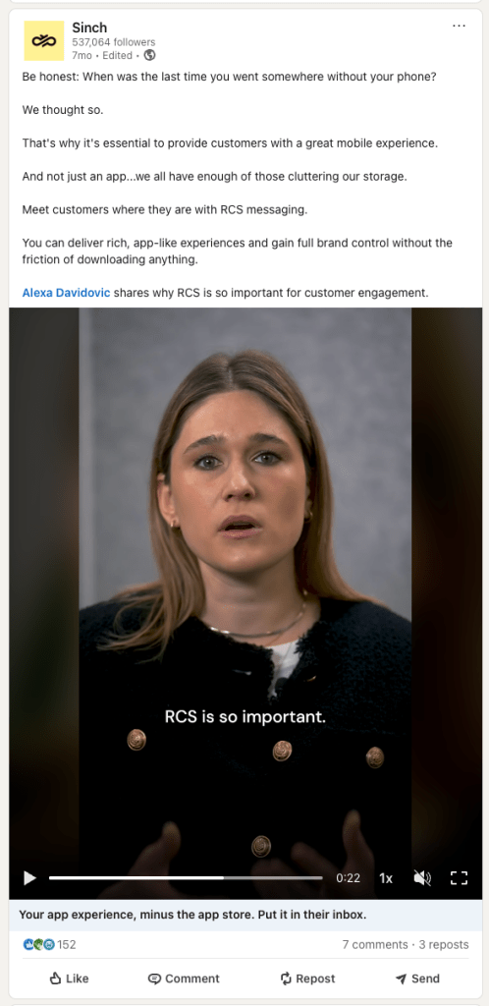Click the video caption banner below player
489x1006 pixels.
point(245,915)
